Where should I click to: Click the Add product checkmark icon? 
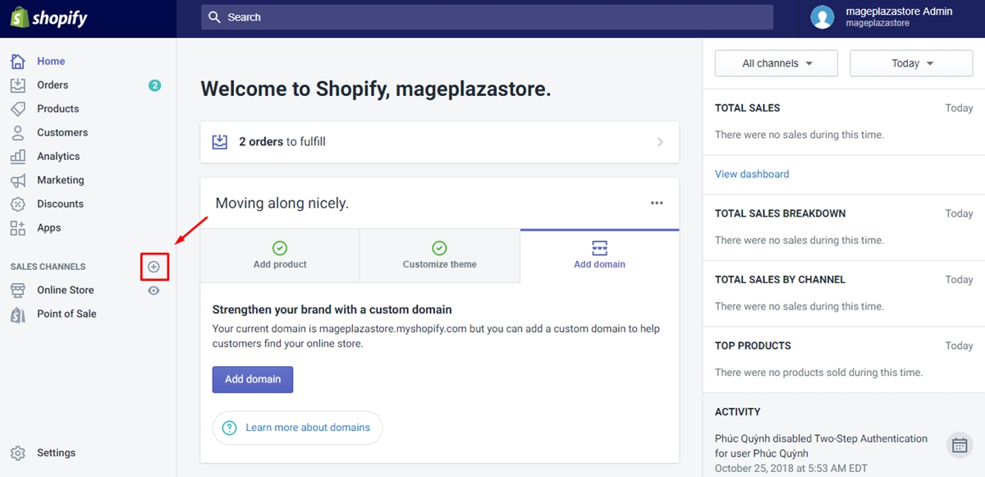280,248
